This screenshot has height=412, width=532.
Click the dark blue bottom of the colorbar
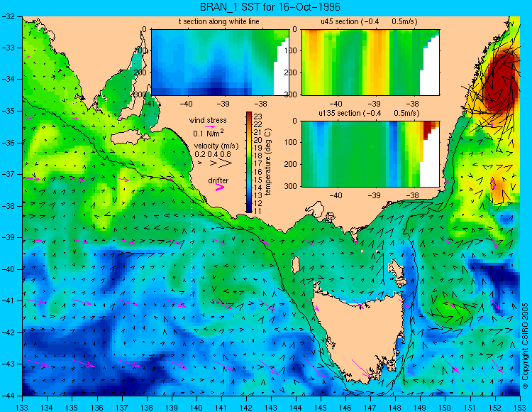(249, 210)
